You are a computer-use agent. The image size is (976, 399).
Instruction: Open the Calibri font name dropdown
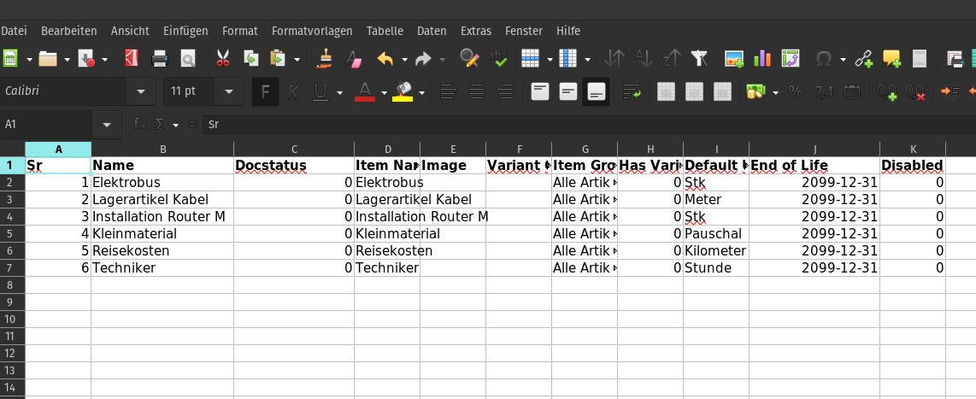(x=138, y=91)
